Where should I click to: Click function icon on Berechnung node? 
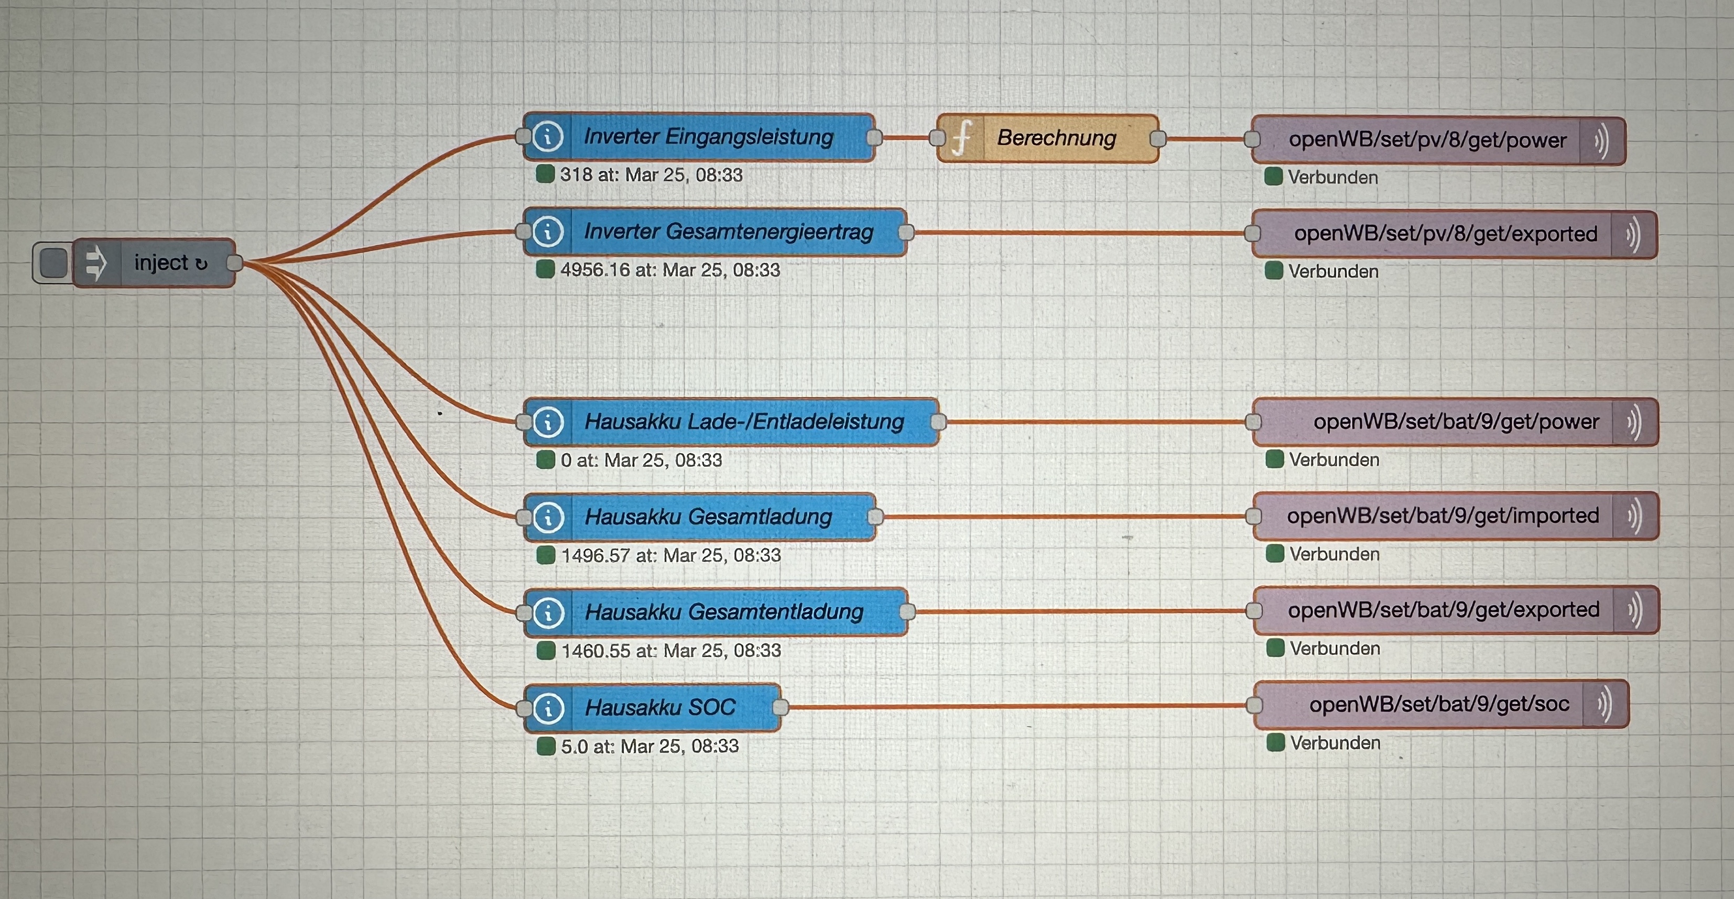point(962,139)
